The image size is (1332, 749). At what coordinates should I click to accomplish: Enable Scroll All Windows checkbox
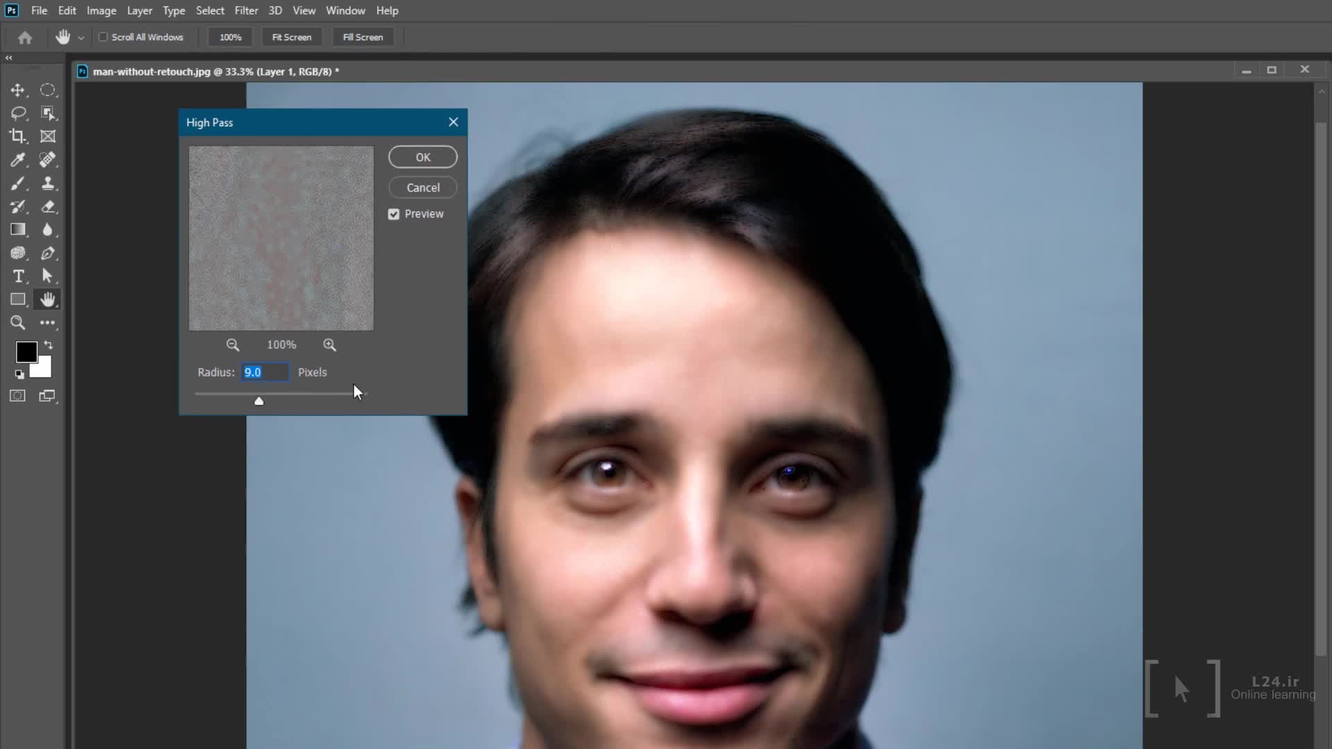(103, 37)
